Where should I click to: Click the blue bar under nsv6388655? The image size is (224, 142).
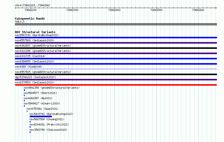pyautogui.click(x=116, y=64)
